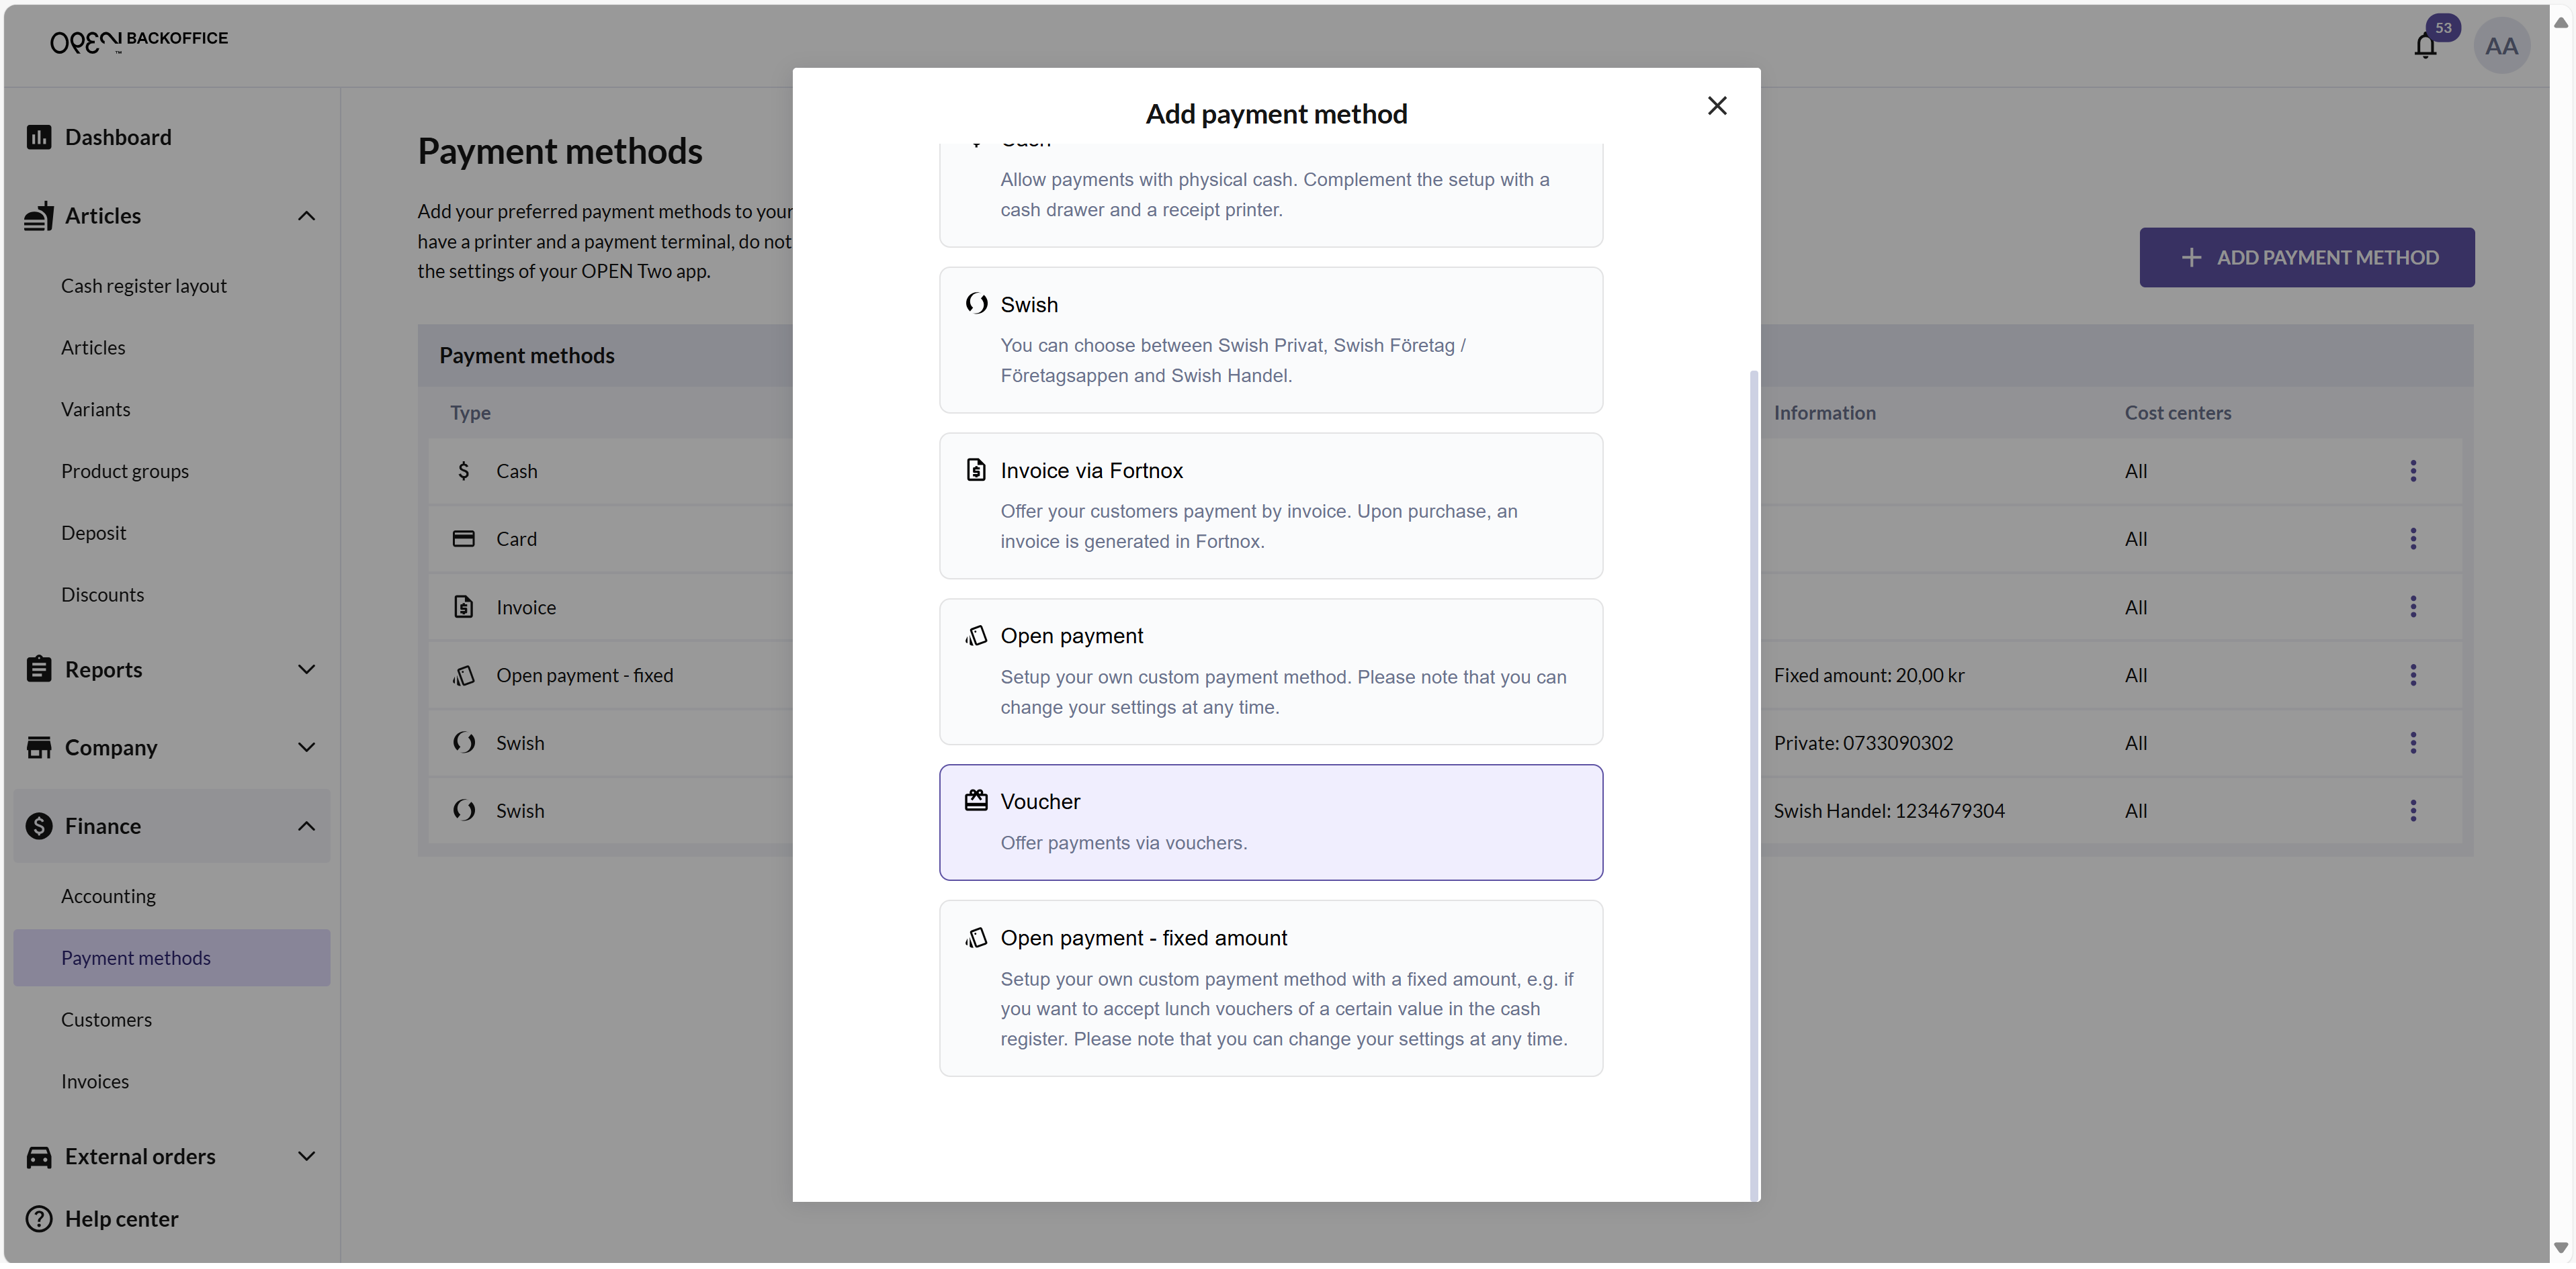Collapse the Articles sidebar section
Screen dimensions: 2576x1269
pos(306,216)
